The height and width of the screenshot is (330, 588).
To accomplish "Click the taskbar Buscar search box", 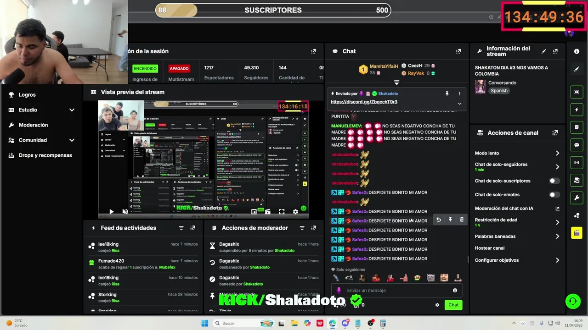I will point(243,323).
